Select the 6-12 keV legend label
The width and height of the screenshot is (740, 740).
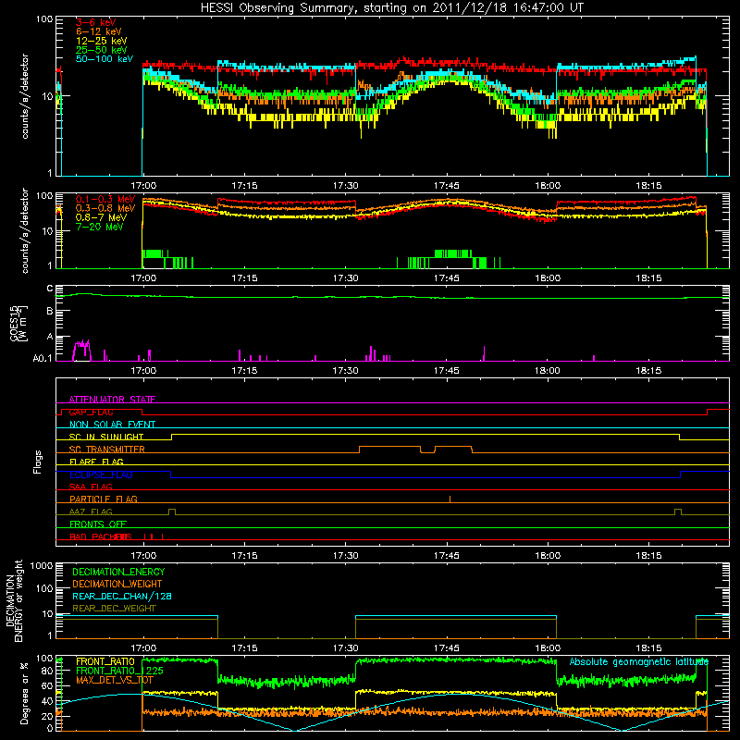99,31
